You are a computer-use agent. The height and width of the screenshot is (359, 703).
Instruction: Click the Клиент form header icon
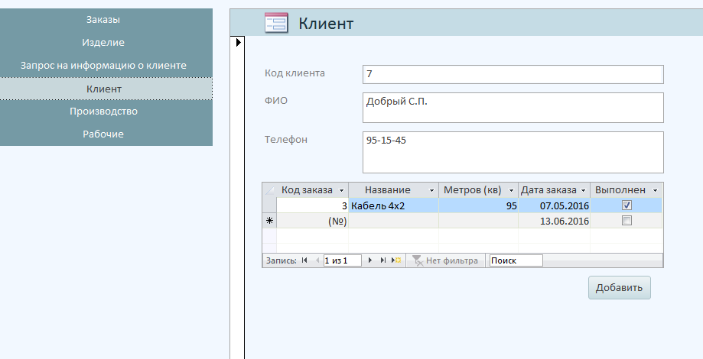pos(275,23)
